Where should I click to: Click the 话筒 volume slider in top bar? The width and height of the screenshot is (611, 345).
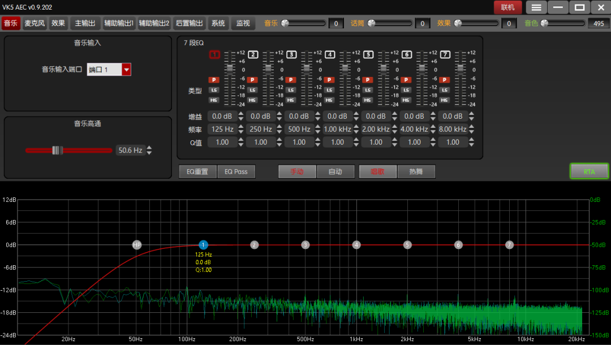point(390,23)
